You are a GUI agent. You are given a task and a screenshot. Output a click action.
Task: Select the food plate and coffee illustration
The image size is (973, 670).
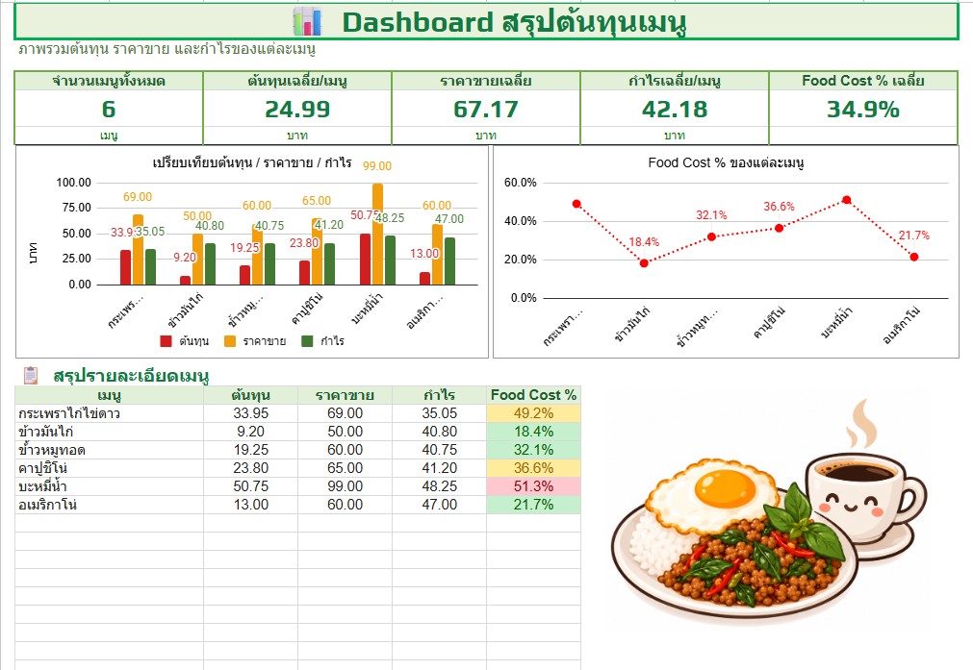click(x=768, y=514)
